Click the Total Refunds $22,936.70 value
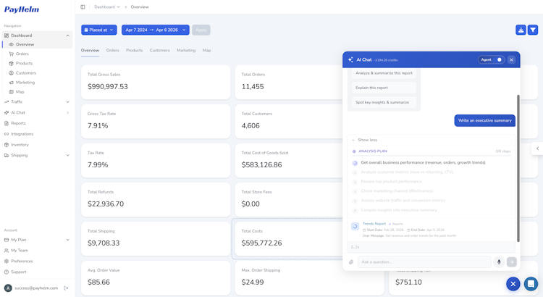This screenshot has height=297, width=543. click(106, 204)
